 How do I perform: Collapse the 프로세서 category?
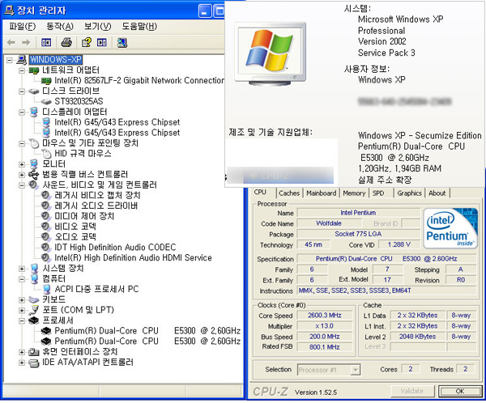coord(21,320)
